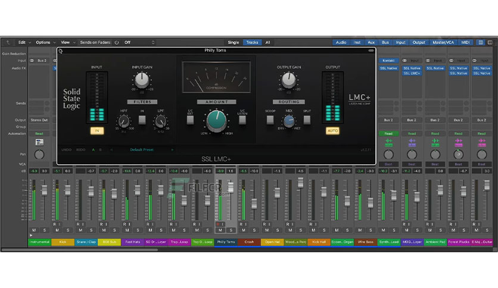Open the Default Preset menu
This screenshot has height=288, width=498.
pos(142,150)
